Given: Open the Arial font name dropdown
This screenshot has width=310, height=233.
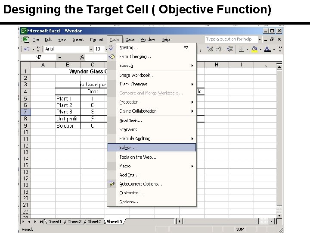Looking at the screenshot, I should tap(91, 49).
